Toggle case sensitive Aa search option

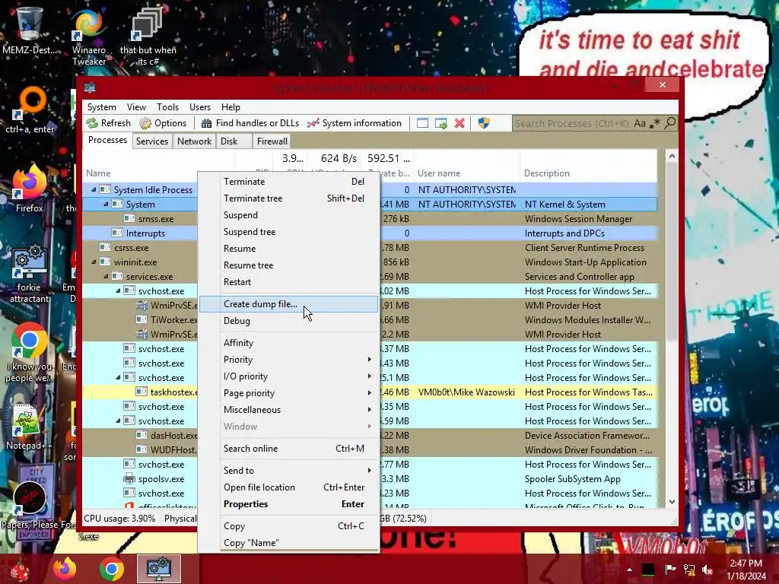639,123
